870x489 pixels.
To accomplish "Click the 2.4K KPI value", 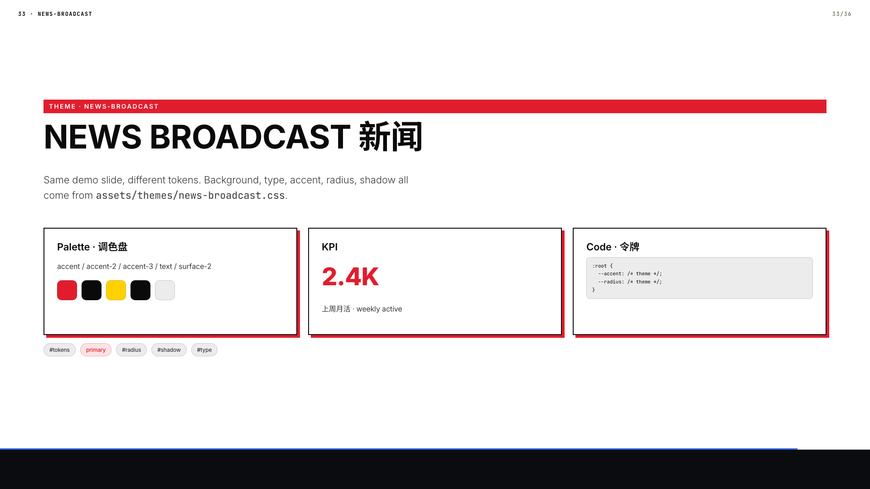I will [350, 277].
